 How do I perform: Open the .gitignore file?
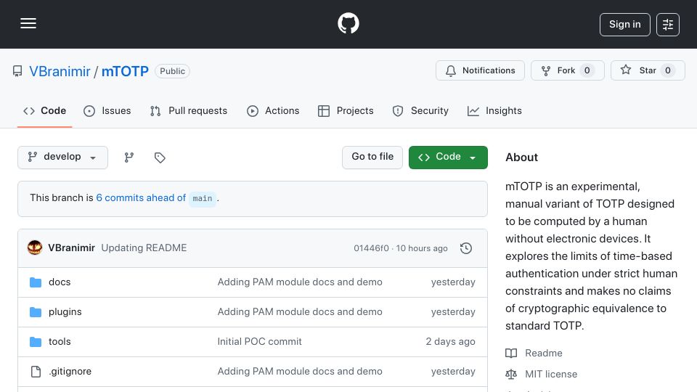pyautogui.click(x=70, y=372)
